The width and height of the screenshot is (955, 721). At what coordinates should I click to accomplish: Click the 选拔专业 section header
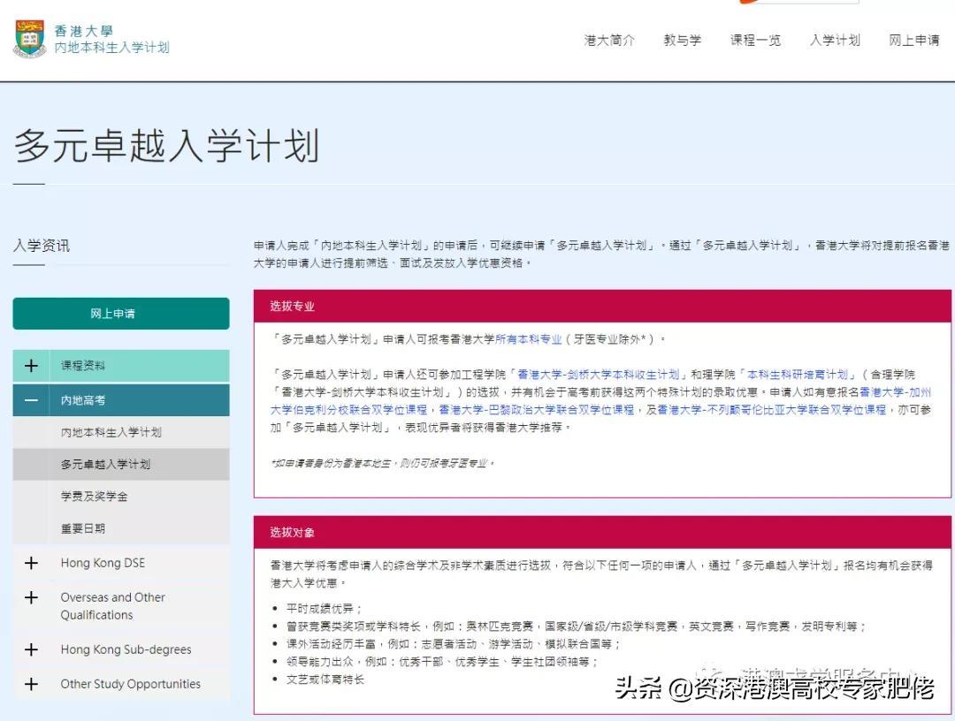pyautogui.click(x=602, y=306)
